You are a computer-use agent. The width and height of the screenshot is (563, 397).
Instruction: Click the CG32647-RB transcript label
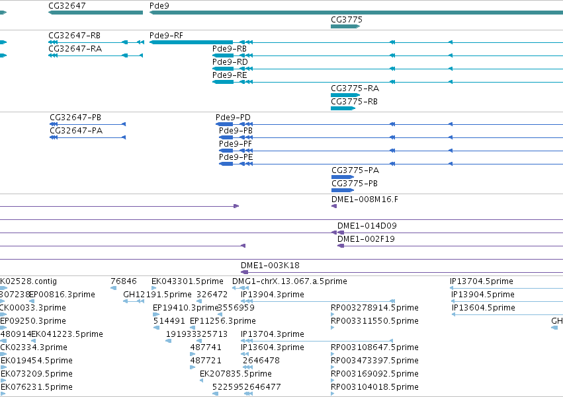[x=74, y=36]
